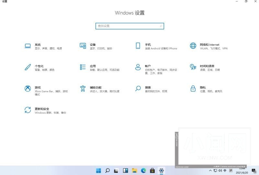Screen dimensions: 259x175
Task: Click the Settings gear on the taskbar
Action: pyautogui.click(x=161, y=170)
